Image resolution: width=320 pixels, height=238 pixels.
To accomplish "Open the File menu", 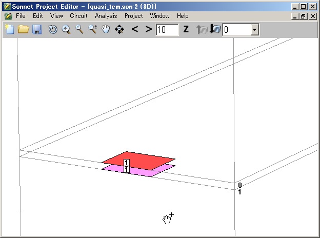I will (21, 16).
